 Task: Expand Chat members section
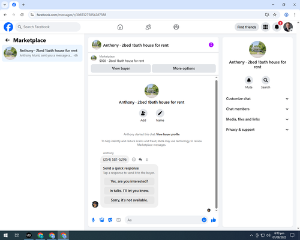(x=257, y=109)
